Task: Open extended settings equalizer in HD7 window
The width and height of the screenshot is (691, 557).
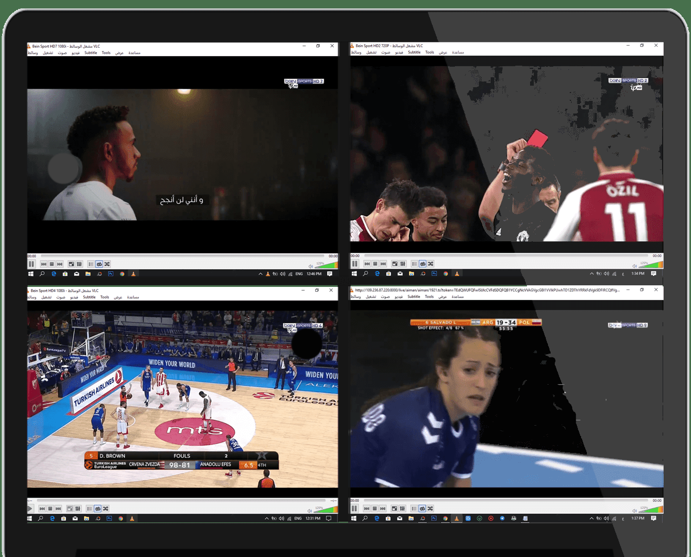Action: (x=79, y=264)
